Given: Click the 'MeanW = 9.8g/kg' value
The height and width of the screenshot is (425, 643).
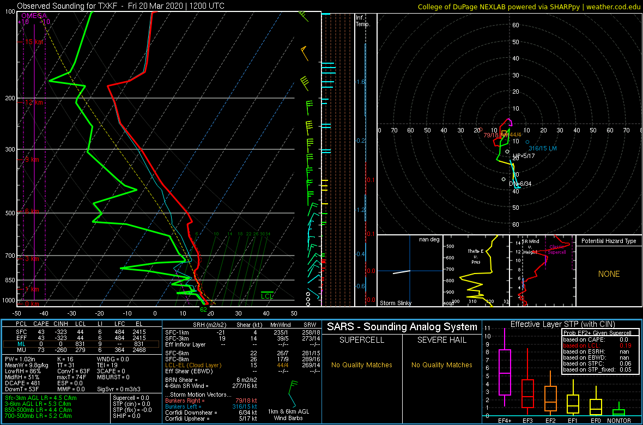Looking at the screenshot, I should [x=26, y=366].
